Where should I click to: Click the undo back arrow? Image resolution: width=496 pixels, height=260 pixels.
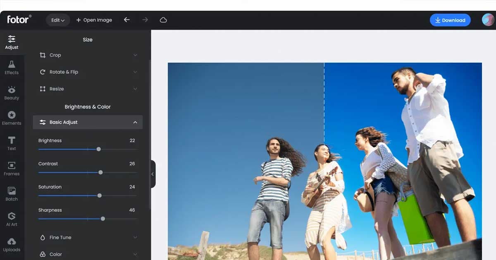pyautogui.click(x=127, y=20)
